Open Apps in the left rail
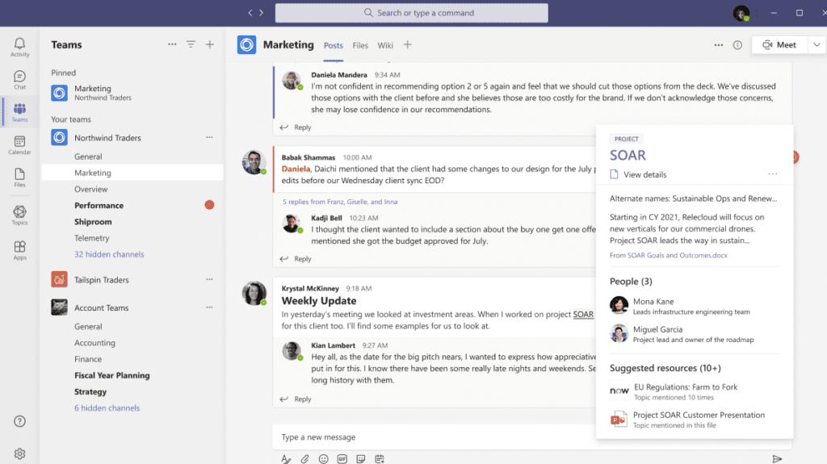Viewport: 827px width, 464px height. pos(19,250)
